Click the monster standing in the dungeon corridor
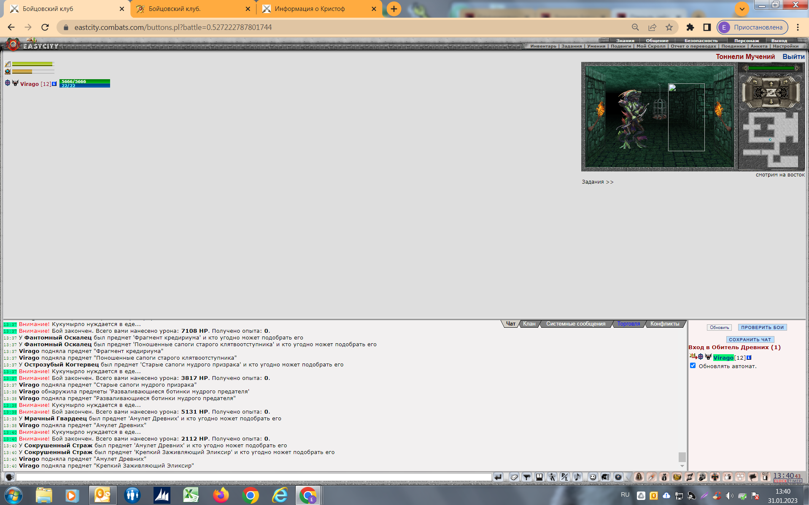809x505 pixels. pyautogui.click(x=633, y=119)
